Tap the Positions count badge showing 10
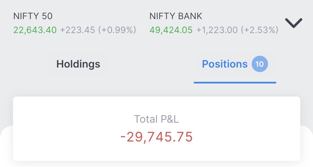Viewport: 313px width, 167px height. [x=260, y=64]
